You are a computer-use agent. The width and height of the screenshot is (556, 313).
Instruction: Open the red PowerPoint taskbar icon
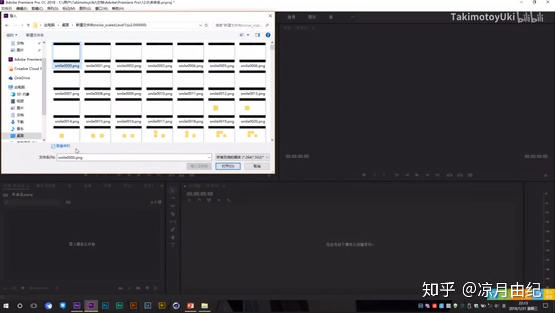(x=190, y=305)
